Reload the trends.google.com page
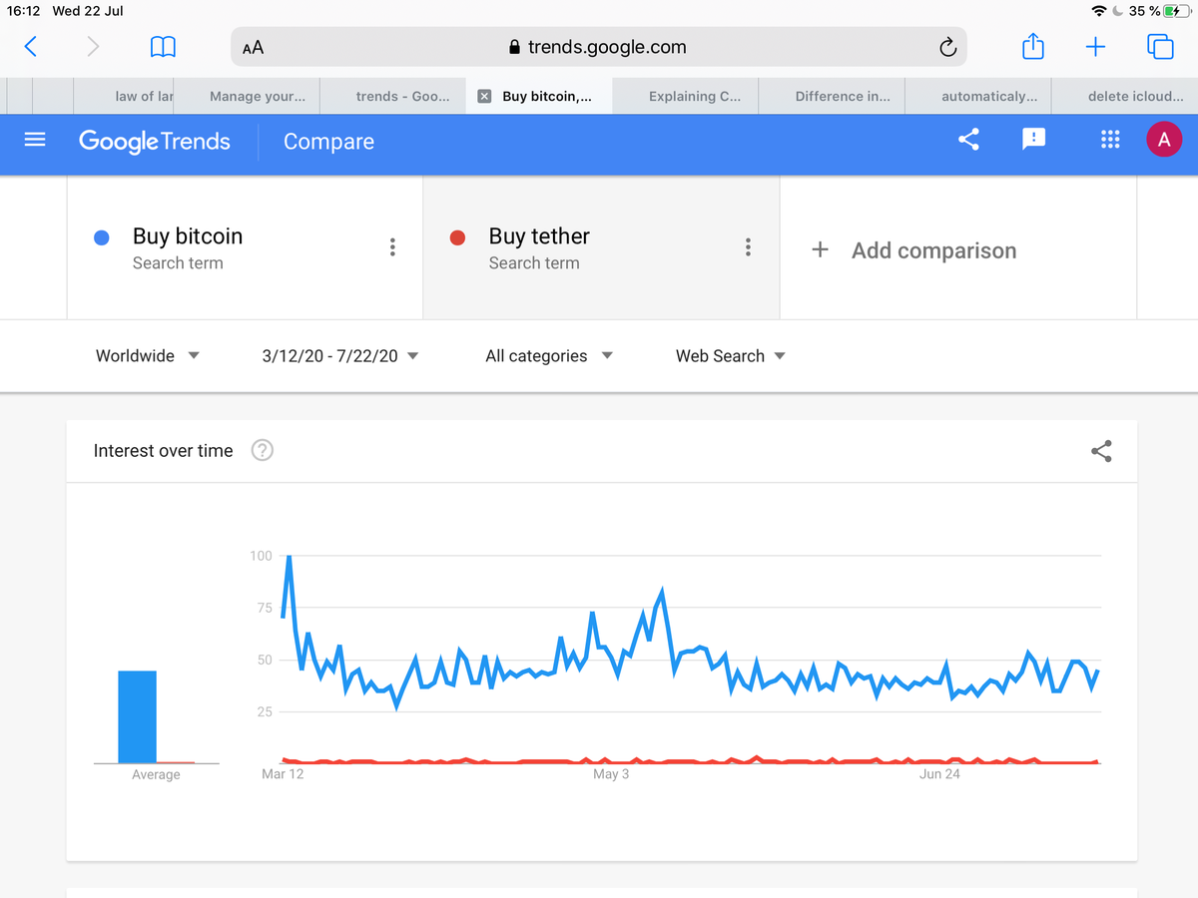 (946, 46)
